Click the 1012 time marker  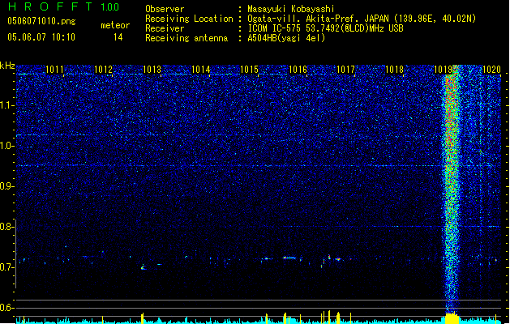tap(103, 70)
